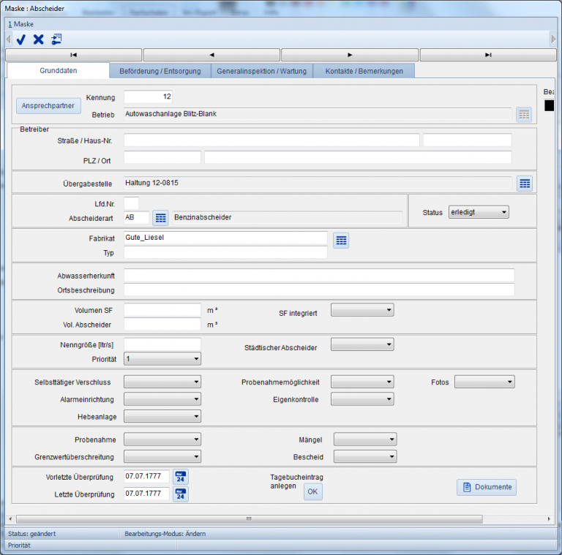Open the Kontakte / Bemerkungen tab
Screen dimensions: 562x555
point(364,71)
